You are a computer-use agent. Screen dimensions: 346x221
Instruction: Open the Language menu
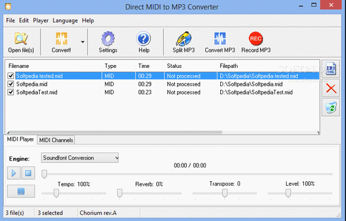tap(65, 21)
